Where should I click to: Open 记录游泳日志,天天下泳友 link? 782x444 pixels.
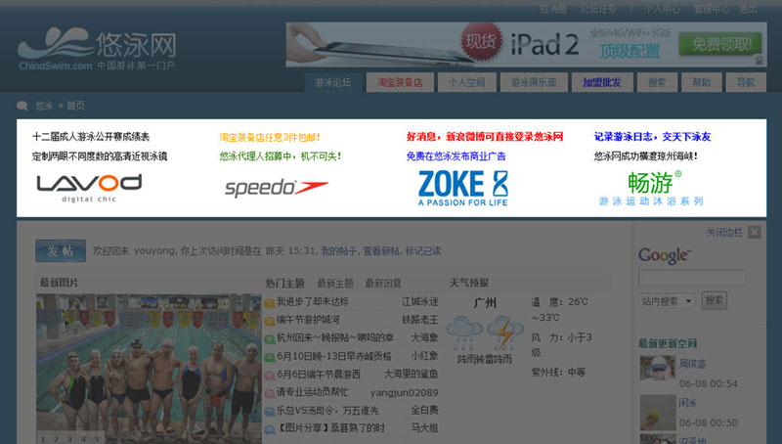click(652, 137)
